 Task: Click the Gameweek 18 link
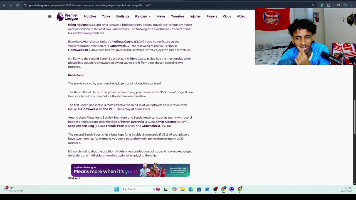78,50
